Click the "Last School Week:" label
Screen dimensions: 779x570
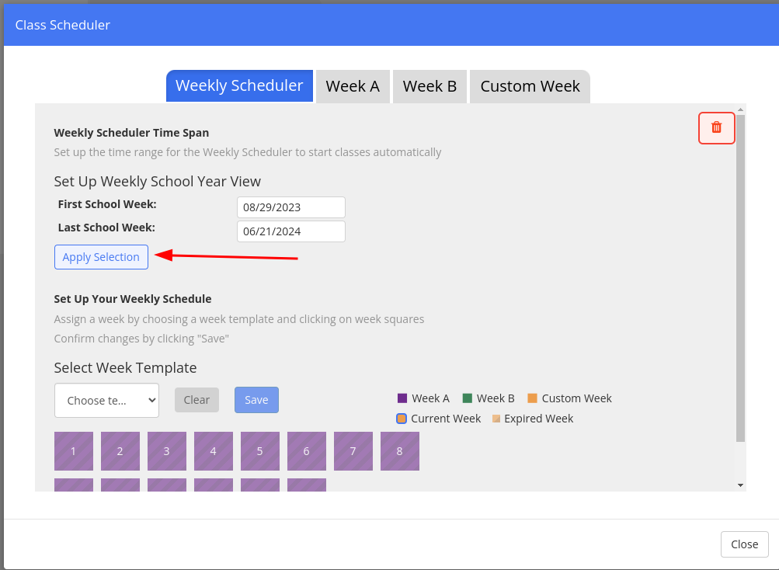click(106, 228)
